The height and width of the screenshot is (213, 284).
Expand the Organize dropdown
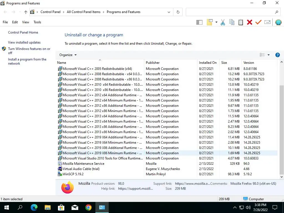68,55
